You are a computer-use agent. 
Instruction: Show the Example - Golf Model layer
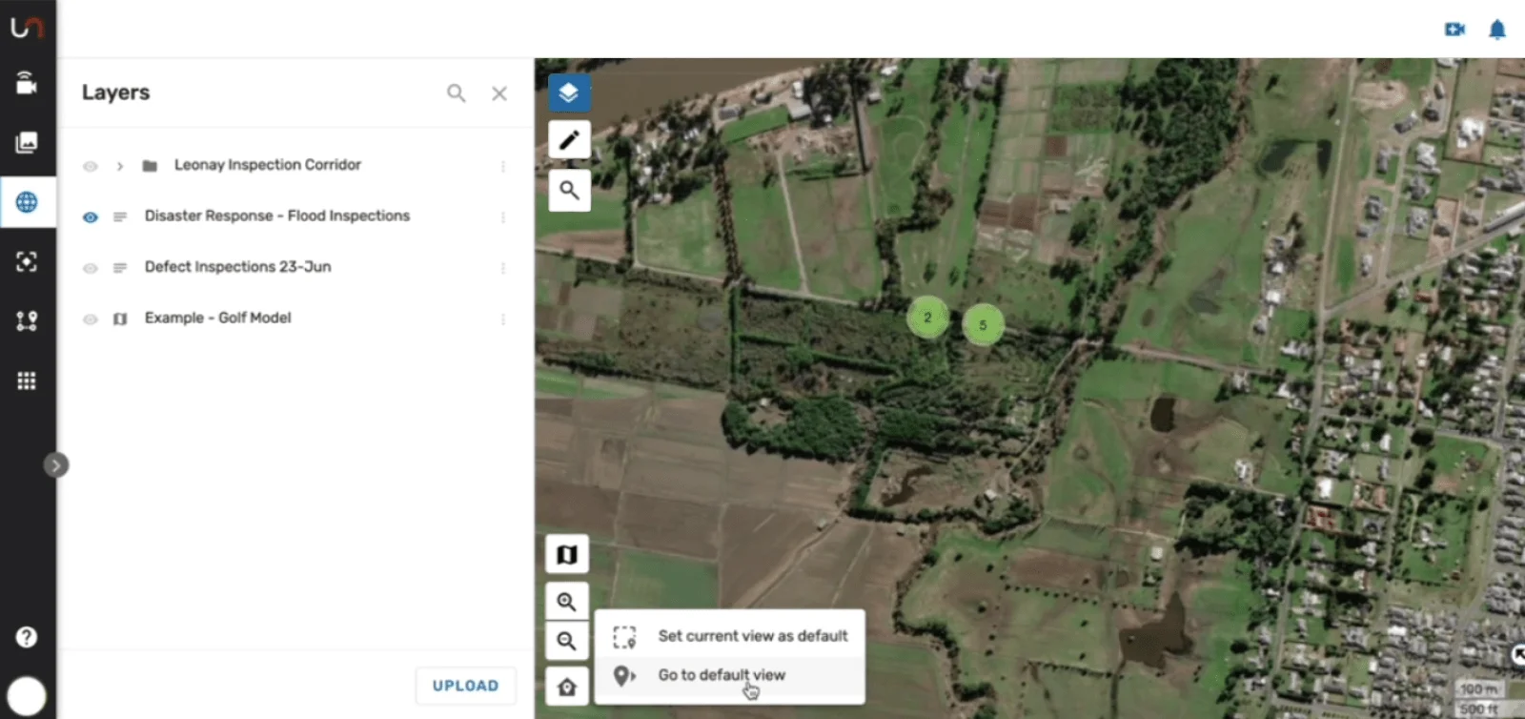[91, 319]
